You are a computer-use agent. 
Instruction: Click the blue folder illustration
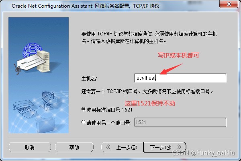point(45,125)
